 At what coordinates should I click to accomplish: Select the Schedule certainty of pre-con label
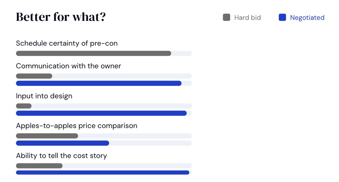point(67,43)
